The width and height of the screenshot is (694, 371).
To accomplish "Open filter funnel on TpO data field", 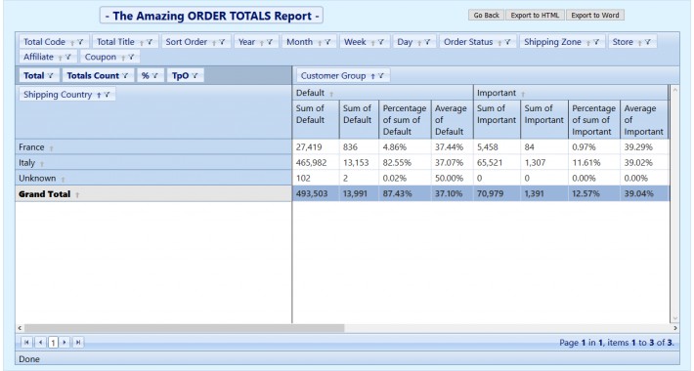I will [x=195, y=75].
